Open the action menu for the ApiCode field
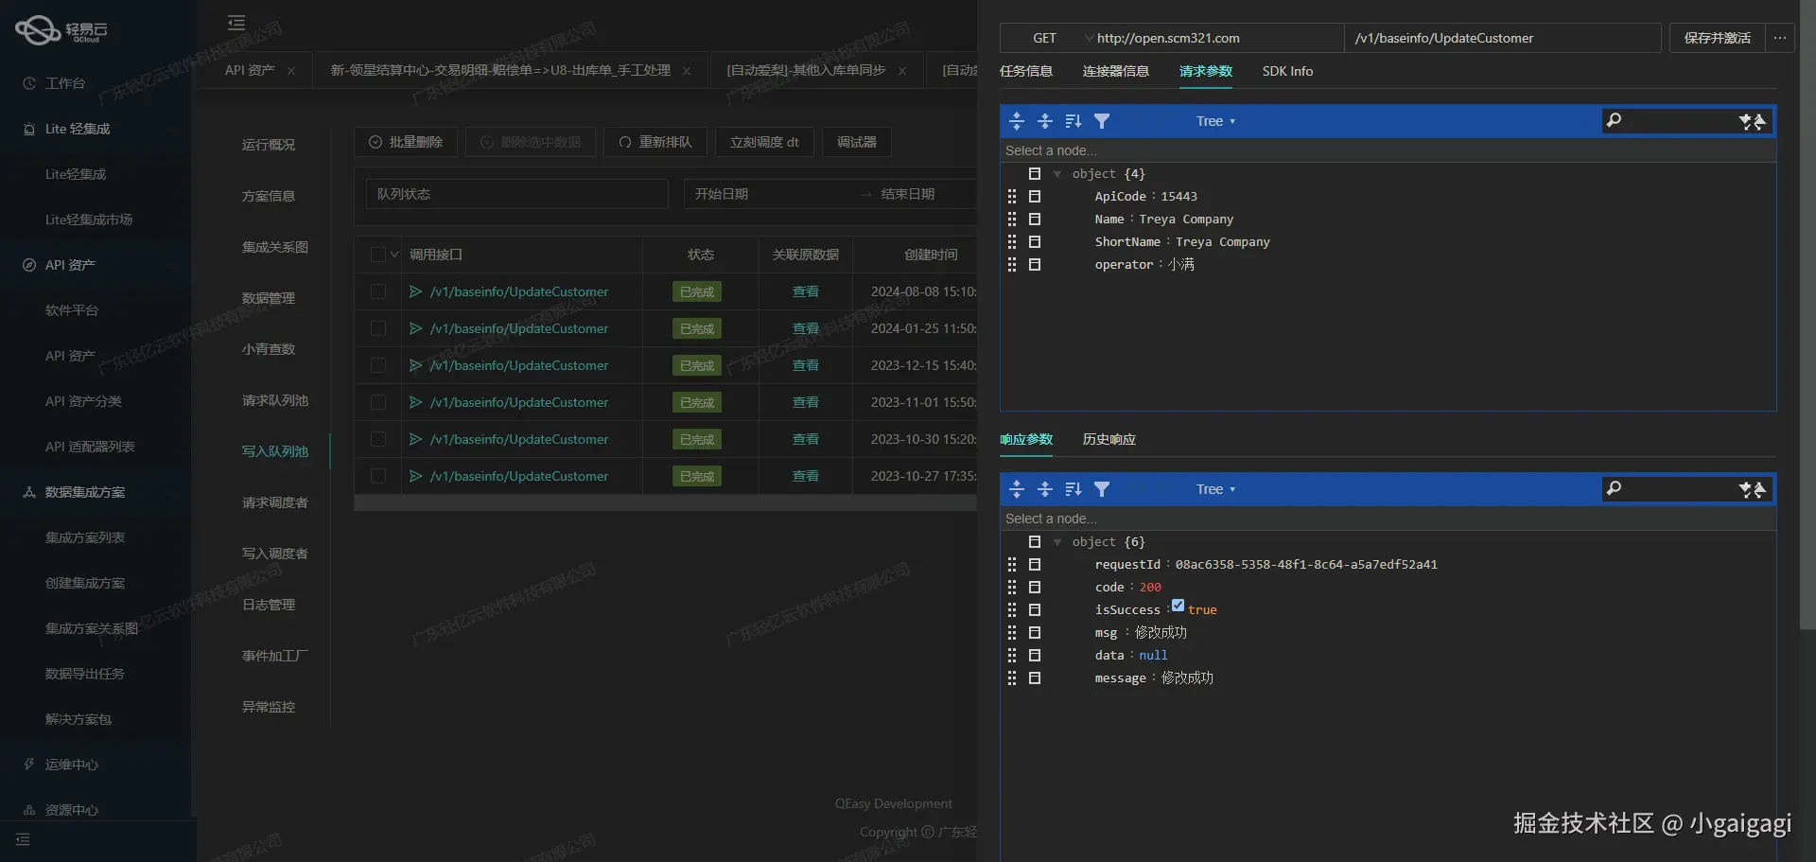This screenshot has height=862, width=1816. [x=1035, y=197]
